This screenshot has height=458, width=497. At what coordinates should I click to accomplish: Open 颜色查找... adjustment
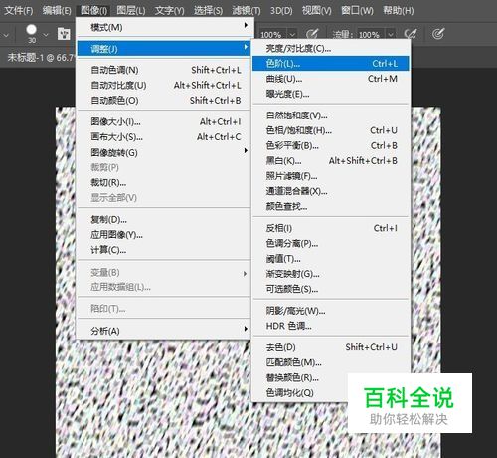click(x=331, y=207)
